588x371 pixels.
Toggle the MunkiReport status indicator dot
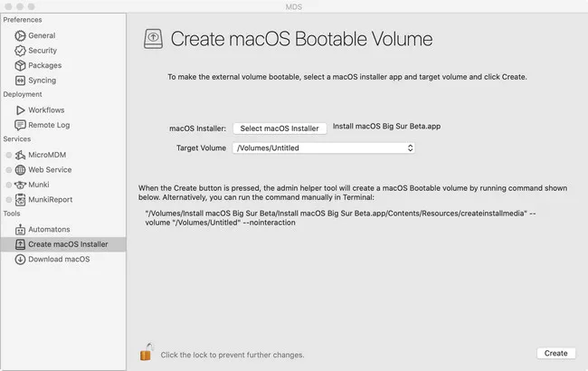9,200
